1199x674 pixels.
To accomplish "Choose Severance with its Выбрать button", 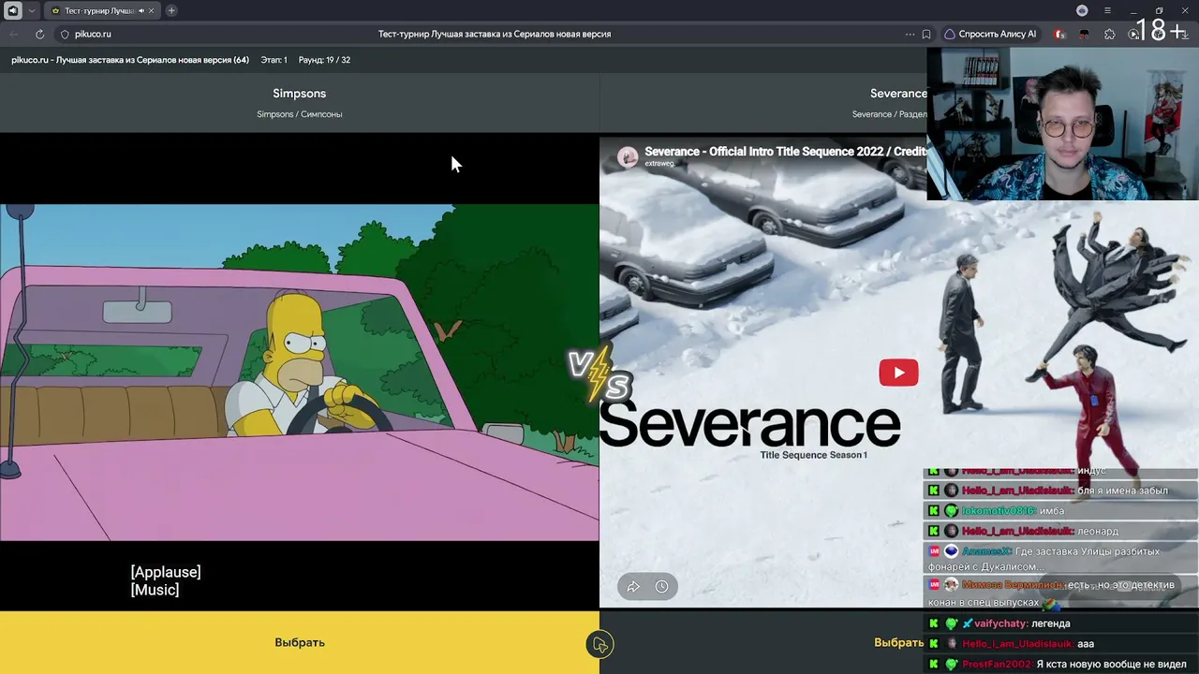I will [899, 642].
